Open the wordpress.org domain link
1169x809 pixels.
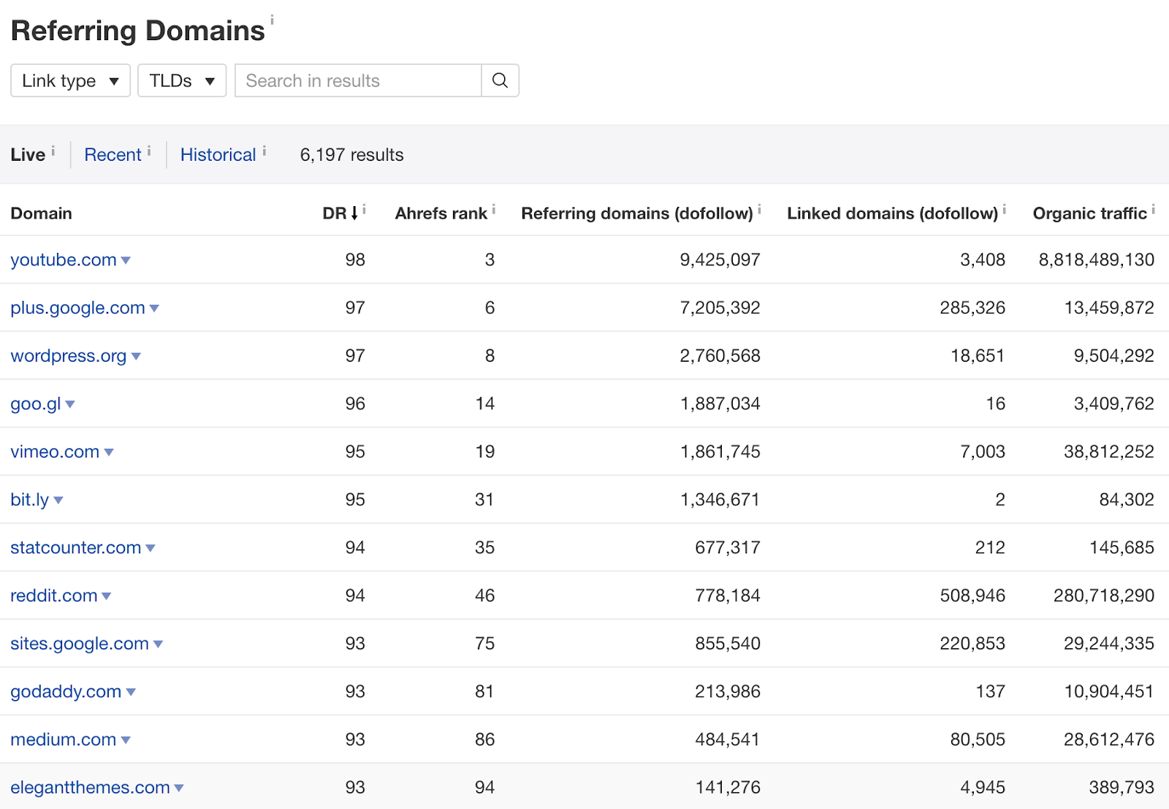coord(69,356)
